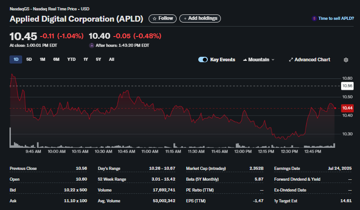Follow Applied Digital Corporation stock
The height and width of the screenshot is (210, 360).
click(163, 18)
